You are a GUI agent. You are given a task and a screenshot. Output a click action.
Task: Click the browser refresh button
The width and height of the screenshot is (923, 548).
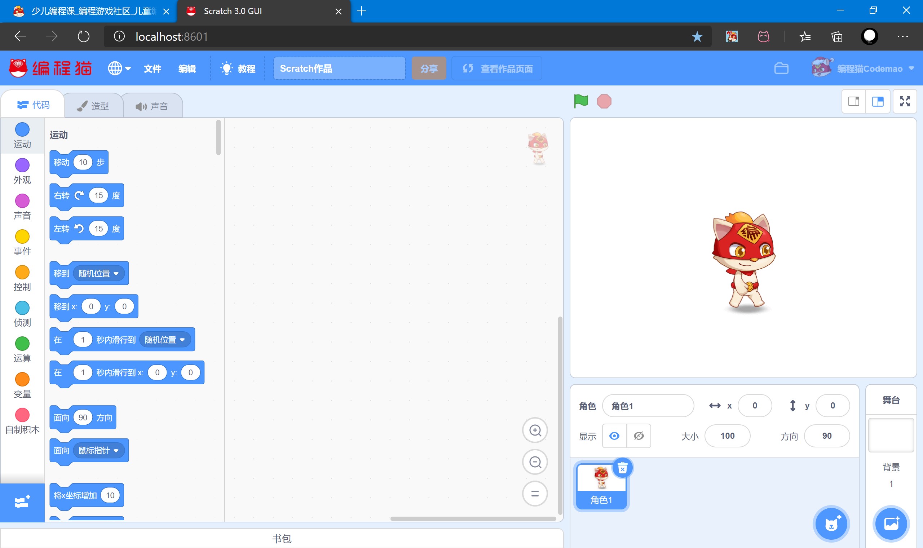click(83, 36)
